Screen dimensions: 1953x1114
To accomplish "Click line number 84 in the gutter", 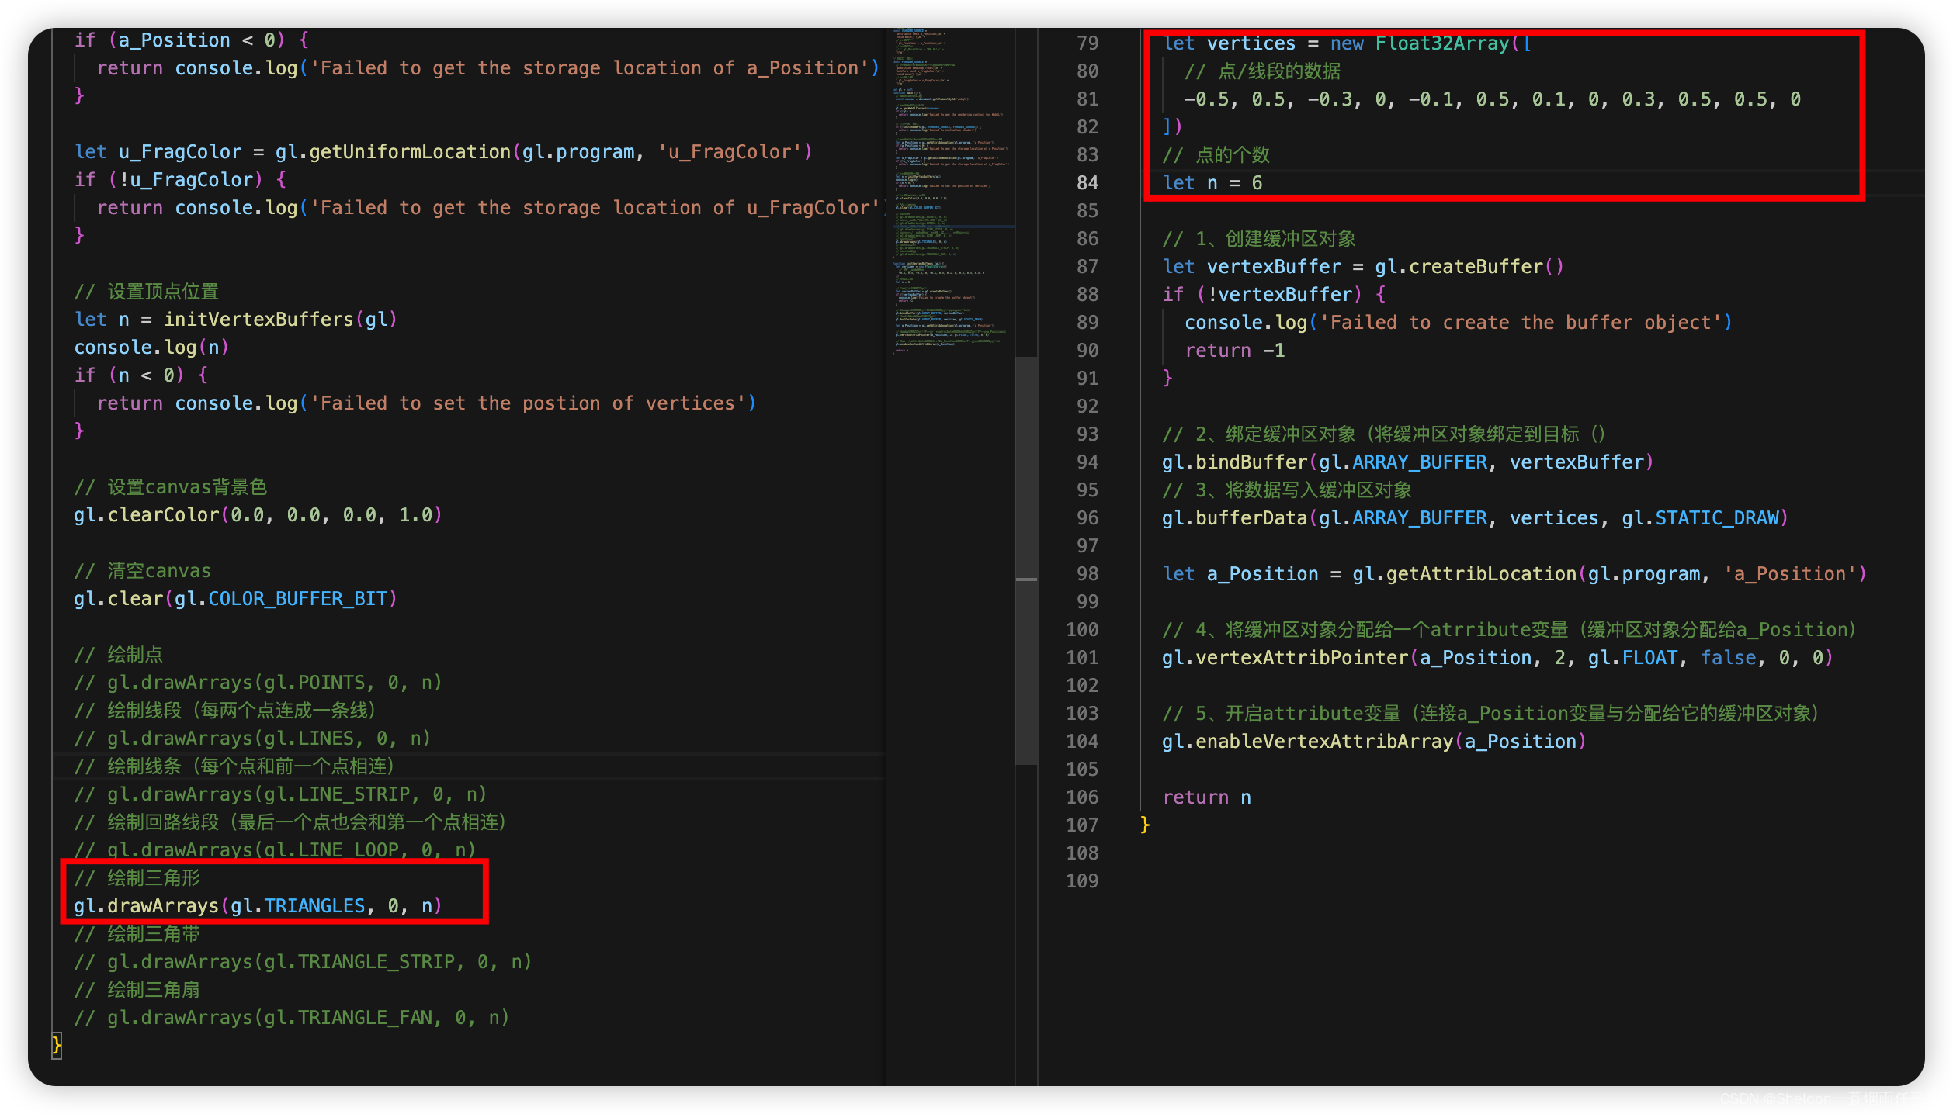I will (x=1087, y=183).
